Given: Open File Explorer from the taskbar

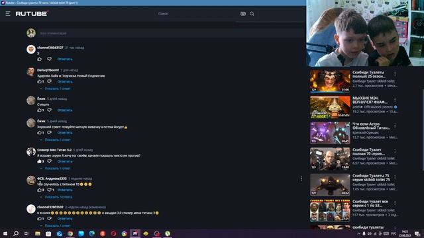Looking at the screenshot, I should 38,233.
